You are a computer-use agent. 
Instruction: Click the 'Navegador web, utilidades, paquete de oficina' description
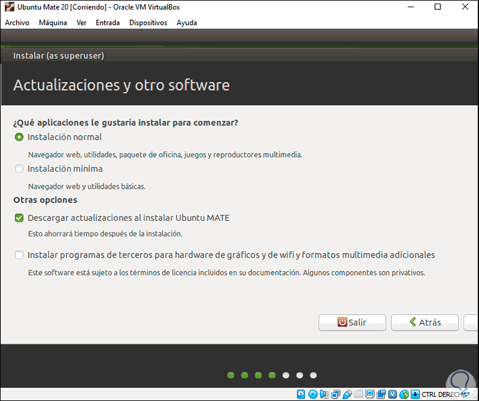165,155
